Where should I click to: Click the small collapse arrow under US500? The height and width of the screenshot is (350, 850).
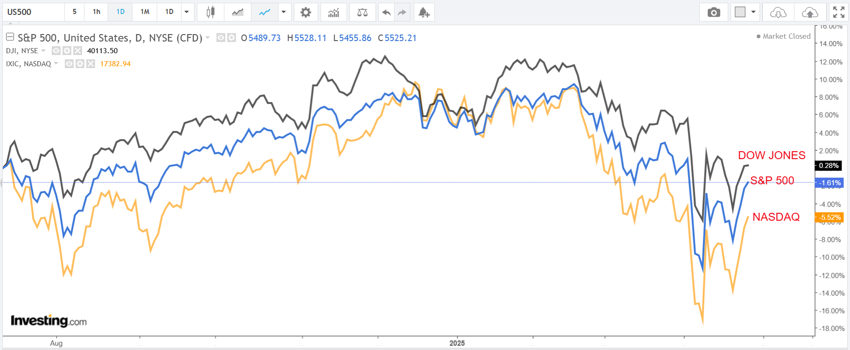tap(10, 23)
